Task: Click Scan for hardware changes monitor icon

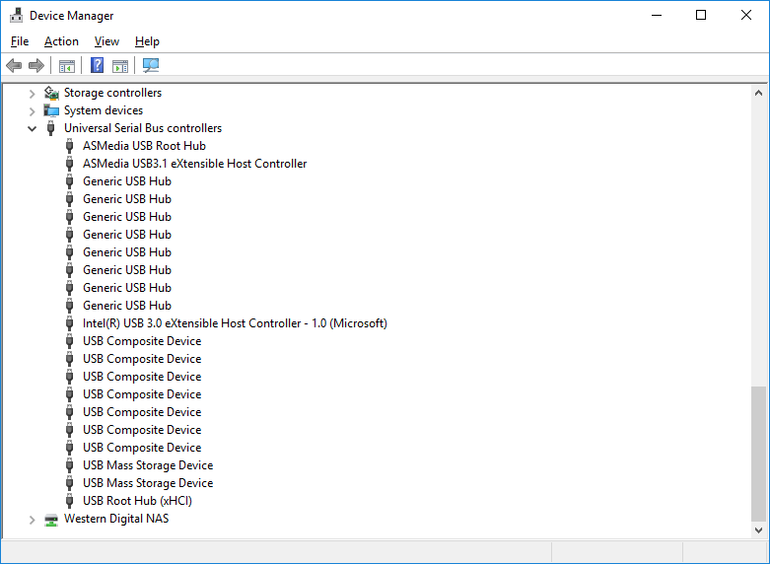Action: pyautogui.click(x=151, y=65)
